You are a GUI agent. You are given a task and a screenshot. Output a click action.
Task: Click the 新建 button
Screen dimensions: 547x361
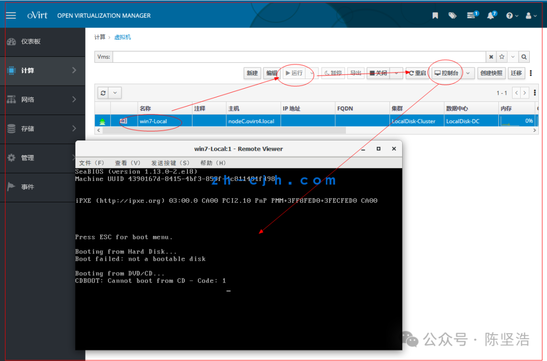coord(252,73)
